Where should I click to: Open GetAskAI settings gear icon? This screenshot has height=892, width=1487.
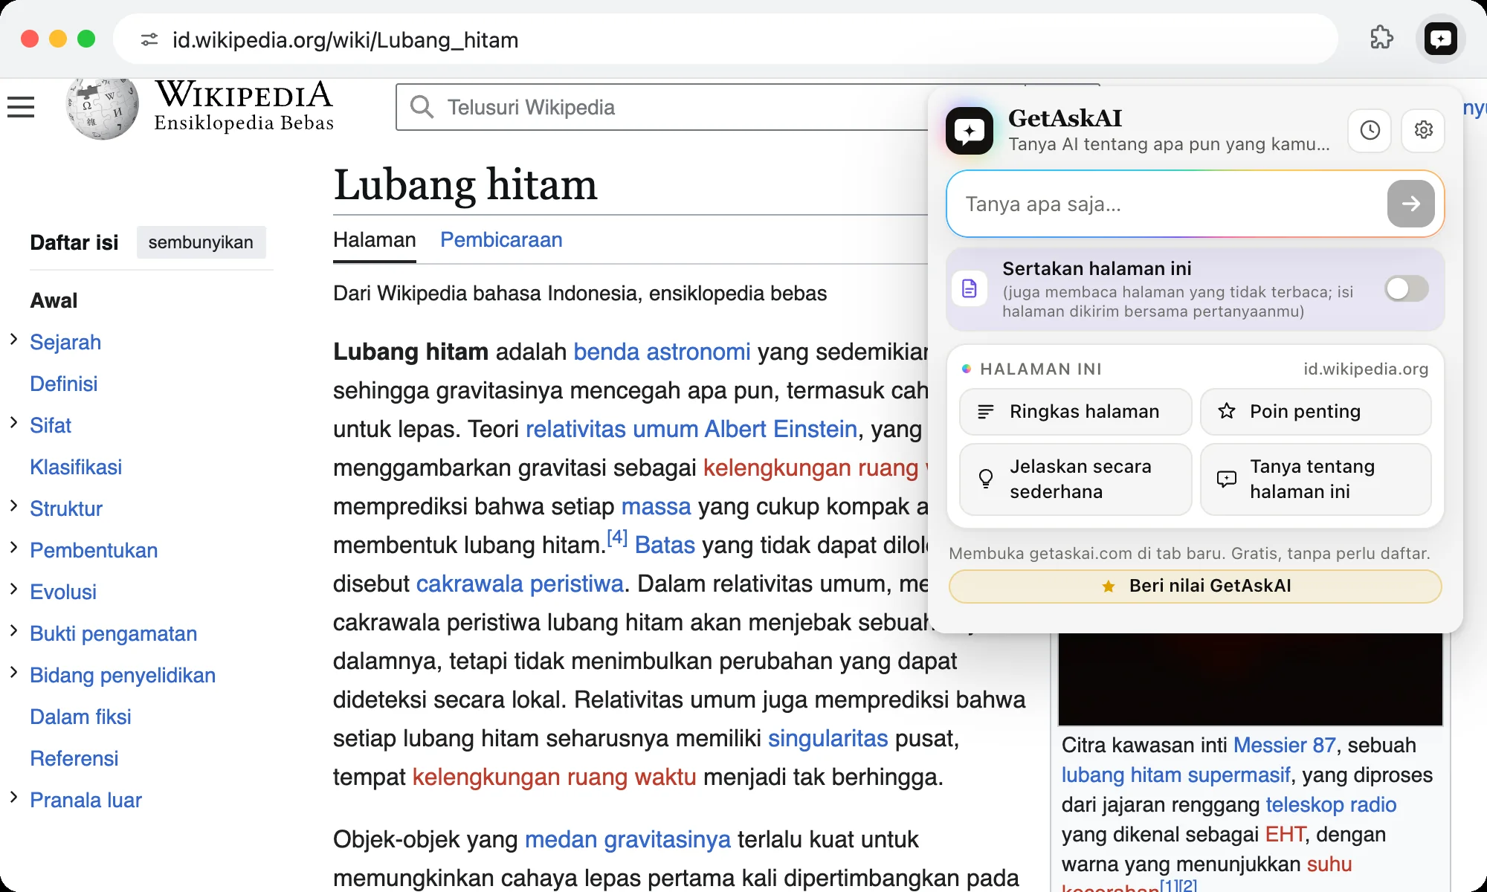1423,130
